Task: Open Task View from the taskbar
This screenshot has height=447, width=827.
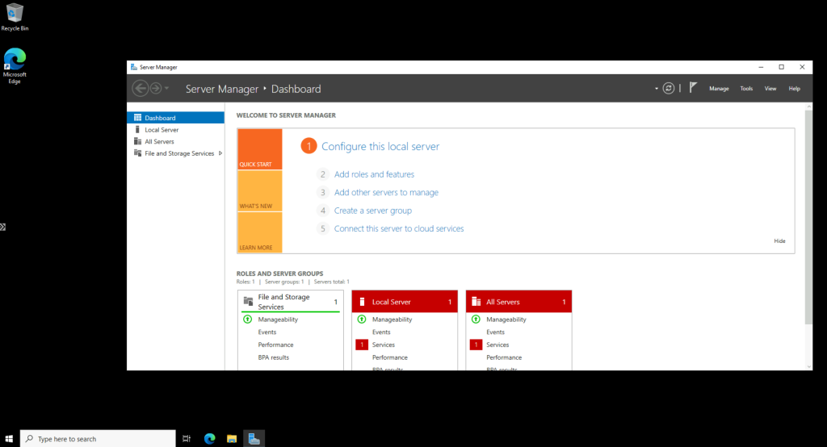Action: pyautogui.click(x=187, y=439)
